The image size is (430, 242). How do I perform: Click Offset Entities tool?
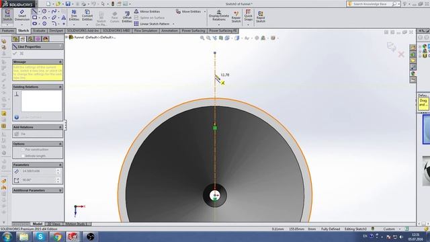click(127, 17)
